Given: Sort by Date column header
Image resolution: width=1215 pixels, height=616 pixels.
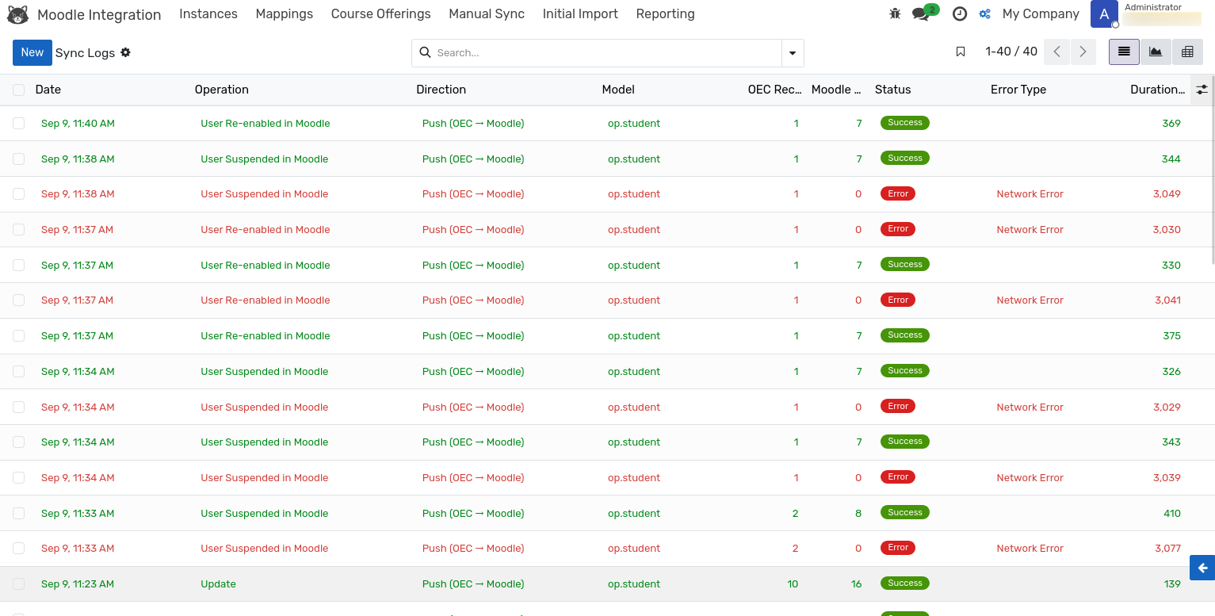Looking at the screenshot, I should [48, 90].
